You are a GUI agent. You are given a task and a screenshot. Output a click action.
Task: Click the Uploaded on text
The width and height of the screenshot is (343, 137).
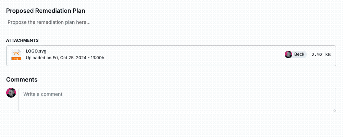tap(39, 58)
